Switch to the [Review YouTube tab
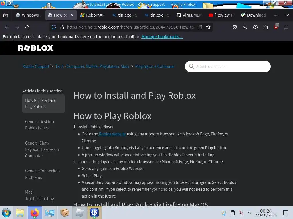The height and width of the screenshot is (219, 293). (222, 15)
